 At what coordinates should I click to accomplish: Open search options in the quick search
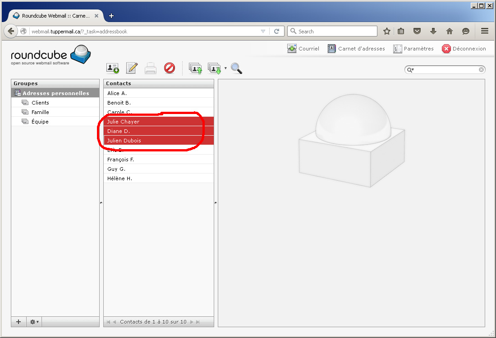point(410,70)
